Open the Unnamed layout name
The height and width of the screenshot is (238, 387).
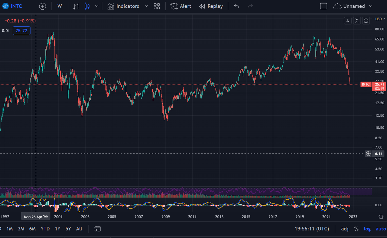coord(354,6)
